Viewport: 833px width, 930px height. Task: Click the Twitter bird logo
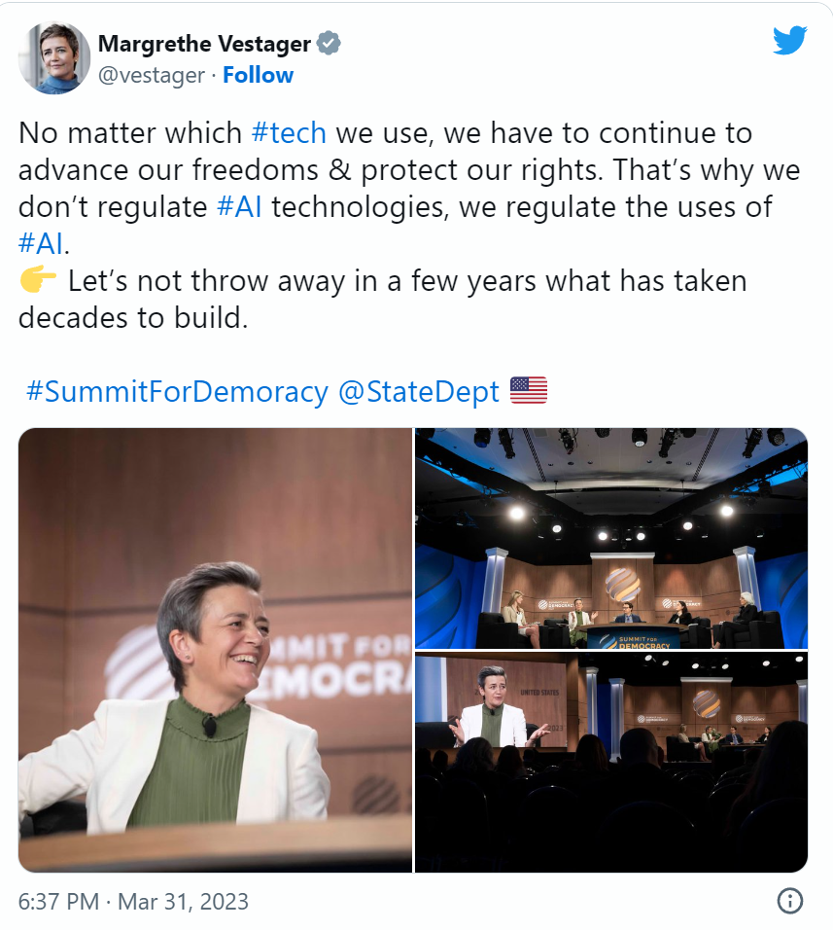coord(790,40)
